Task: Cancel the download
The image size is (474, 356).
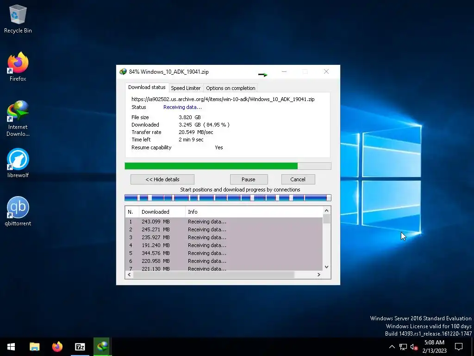Action: pyautogui.click(x=298, y=179)
